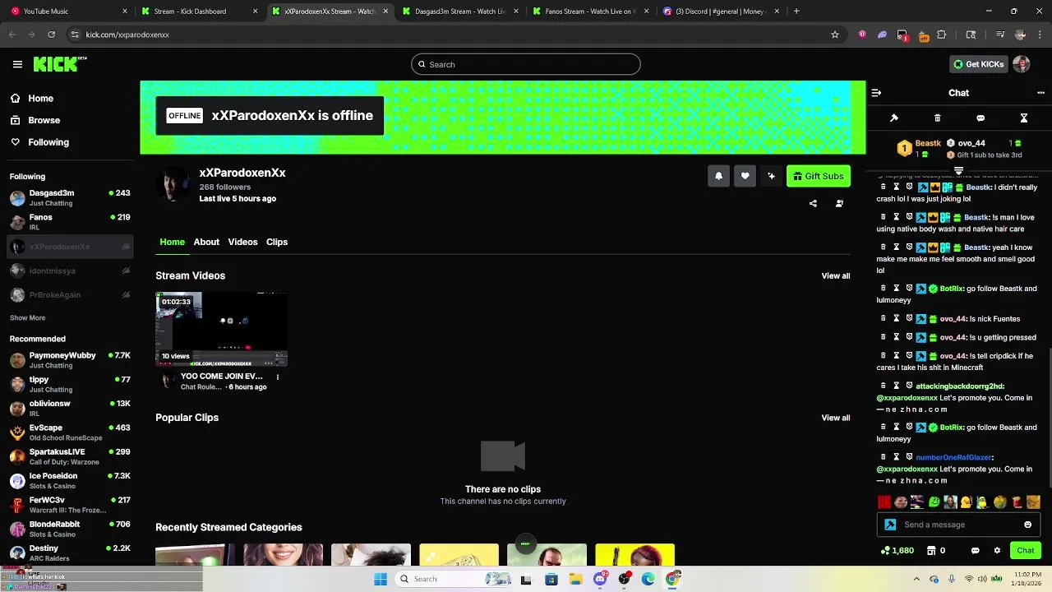
Task: Open the 01:02:33 stream video thumbnail
Action: point(221,329)
